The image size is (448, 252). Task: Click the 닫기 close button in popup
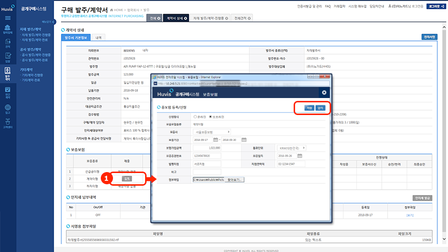pyautogui.click(x=320, y=108)
